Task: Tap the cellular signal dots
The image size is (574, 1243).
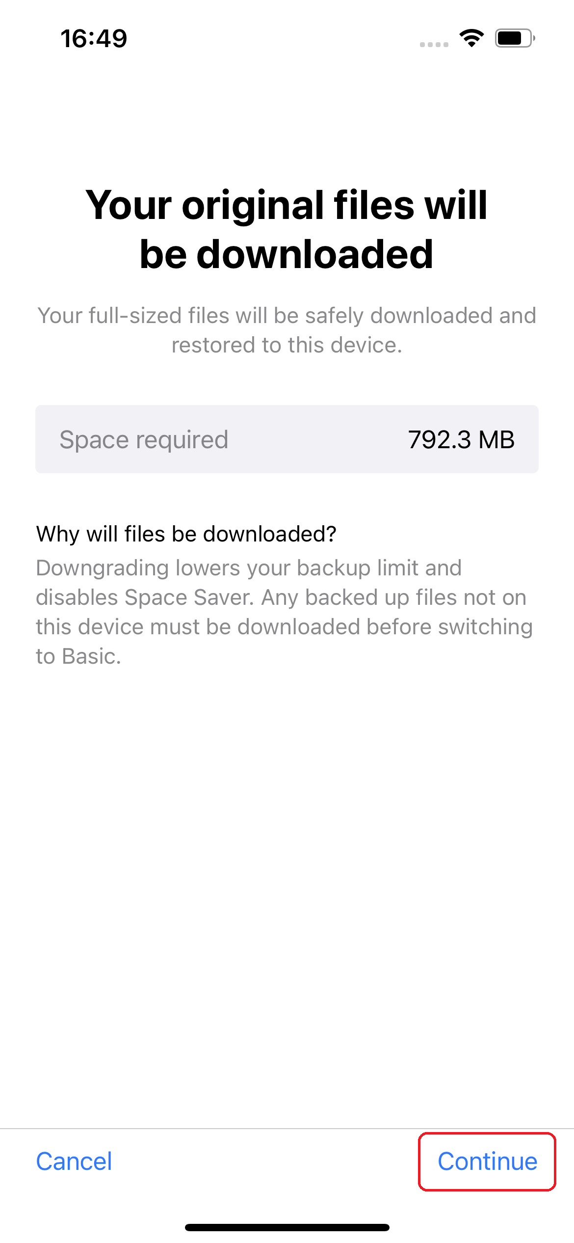Action: (434, 44)
